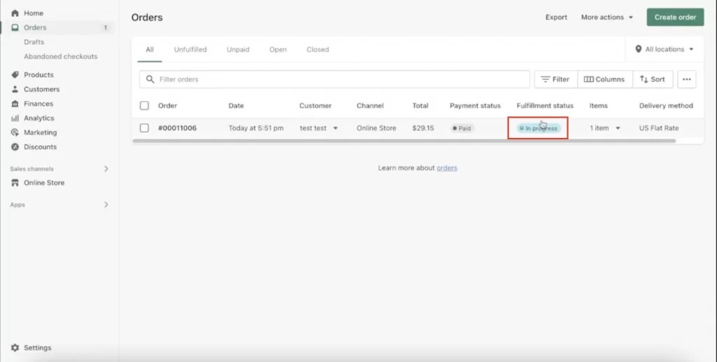717x362 pixels.
Task: Open Settings via the gear icon
Action: point(15,348)
